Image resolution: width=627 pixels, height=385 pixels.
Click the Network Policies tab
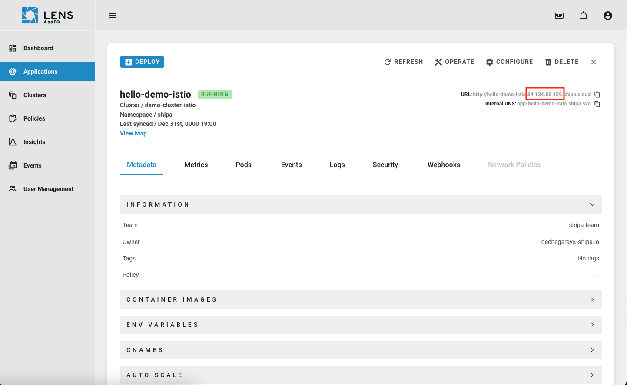(514, 165)
